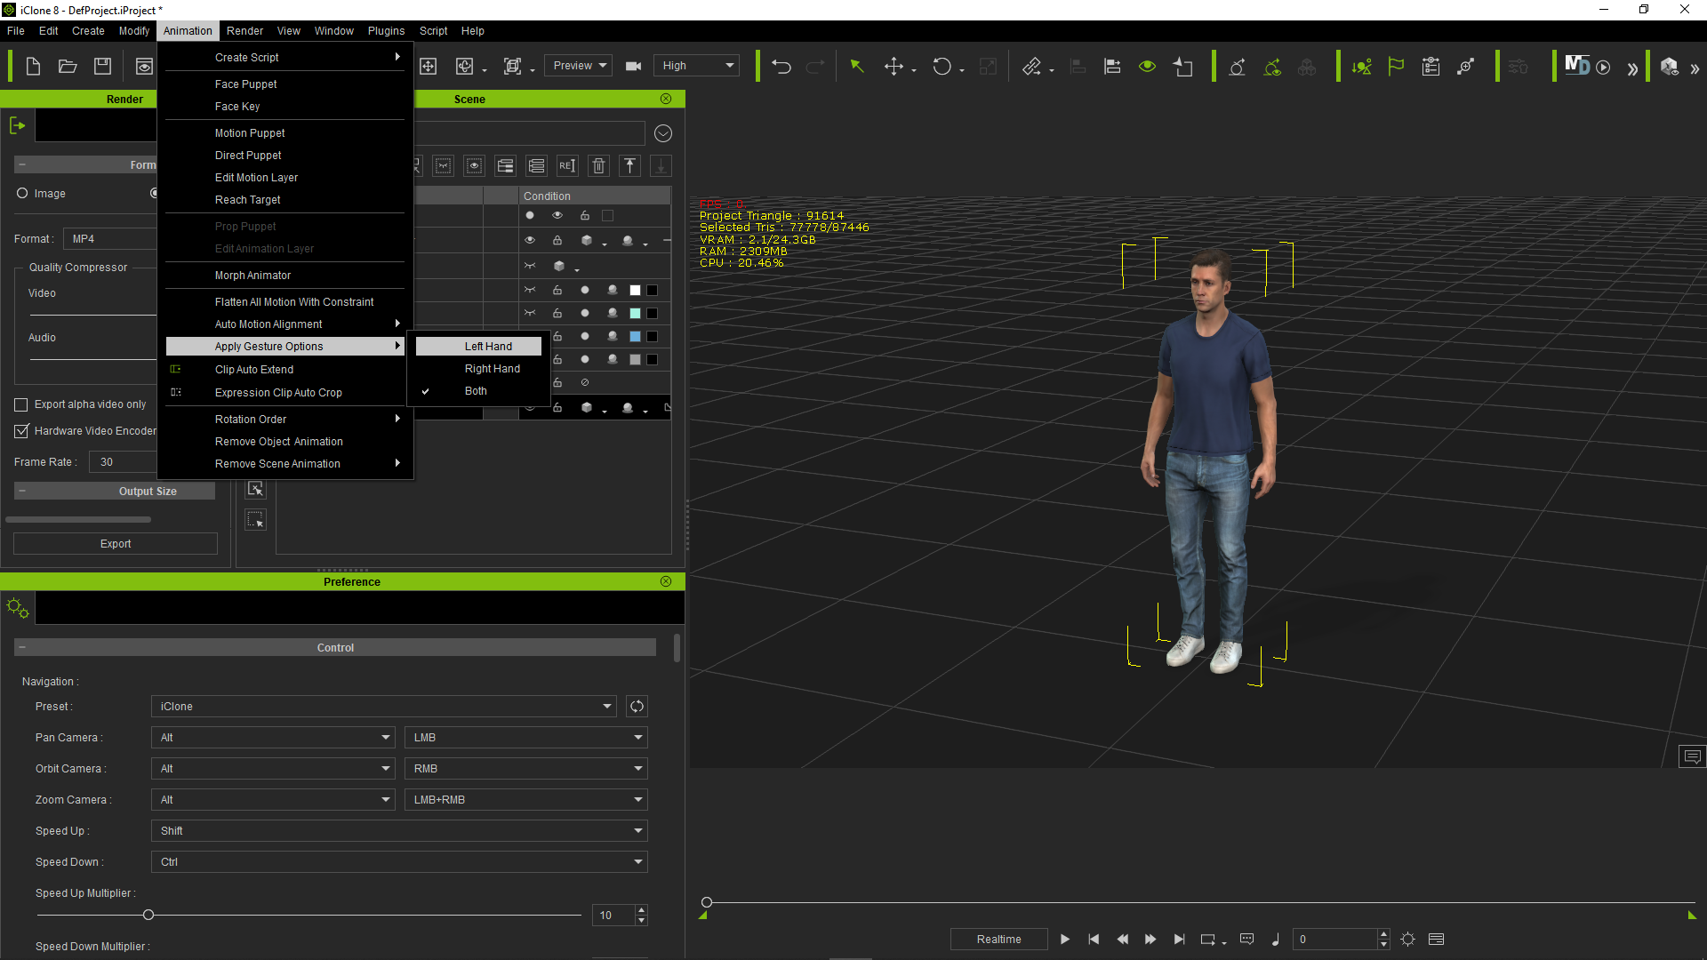Viewport: 1707px width, 960px height.
Task: Toggle Export alpha video only checkbox
Action: pos(21,405)
